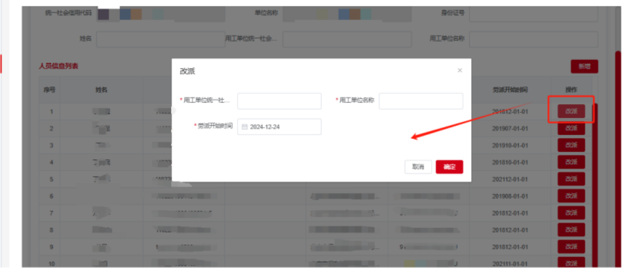The image size is (631, 273).
Task: Click the 劳派开始时间 column header
Action: [510, 90]
